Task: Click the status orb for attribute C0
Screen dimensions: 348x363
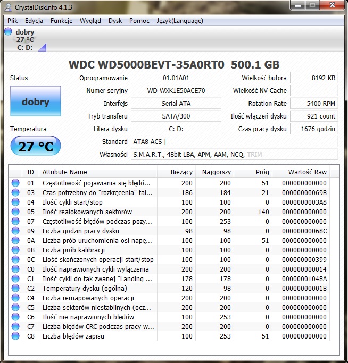Action: [x=15, y=269]
